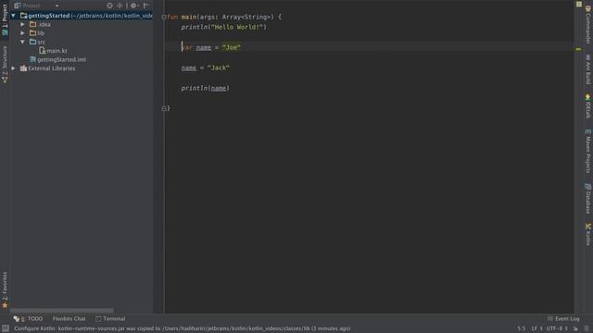This screenshot has width=593, height=333.
Task: Open the Project panel settings gear
Action: (133, 6)
